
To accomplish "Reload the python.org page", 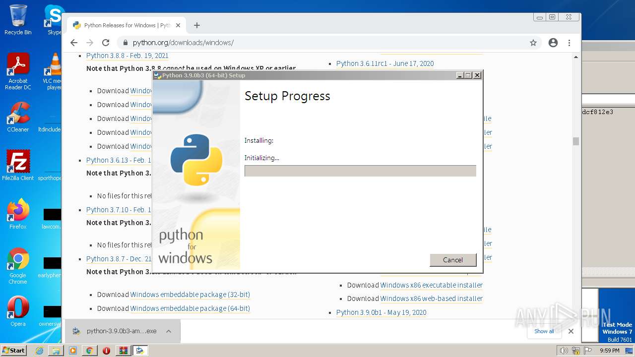I will 106,43.
